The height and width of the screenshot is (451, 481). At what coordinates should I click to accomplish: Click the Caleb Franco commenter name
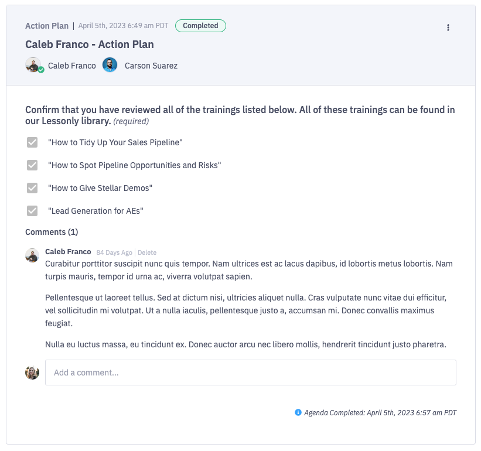68,252
